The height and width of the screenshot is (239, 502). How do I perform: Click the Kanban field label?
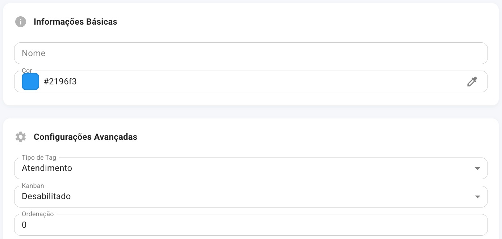33,186
